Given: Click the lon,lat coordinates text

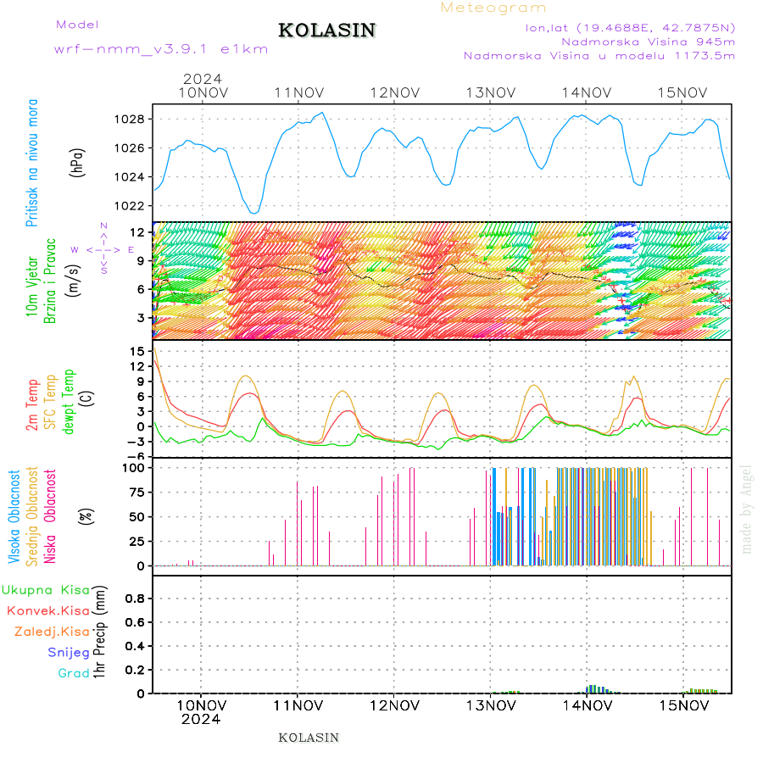Looking at the screenshot, I should [630, 28].
